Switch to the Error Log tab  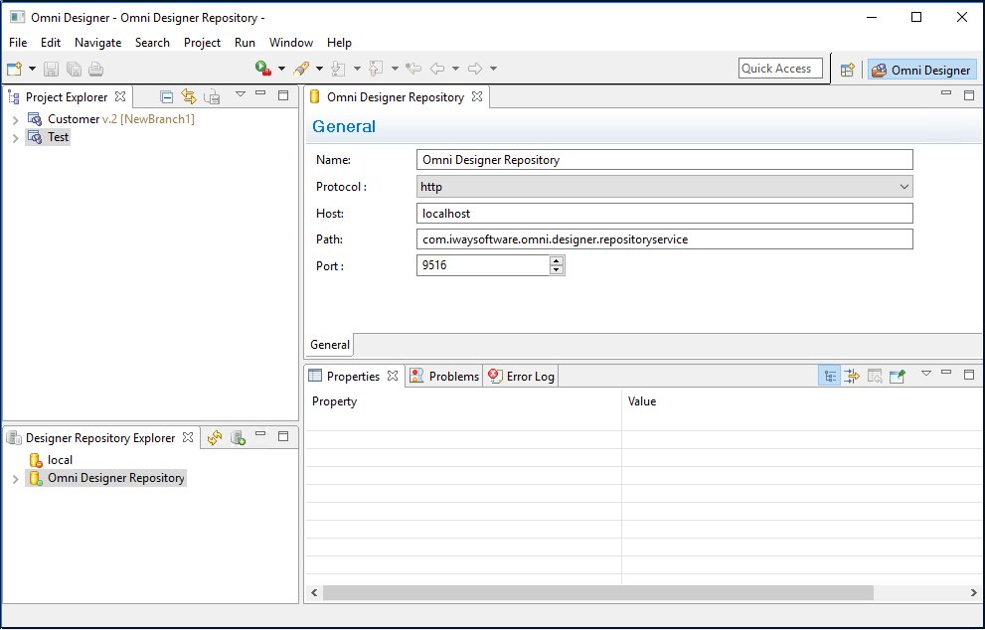pyautogui.click(x=522, y=376)
